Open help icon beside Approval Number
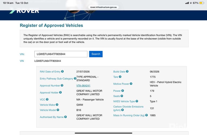 click(62, 85)
